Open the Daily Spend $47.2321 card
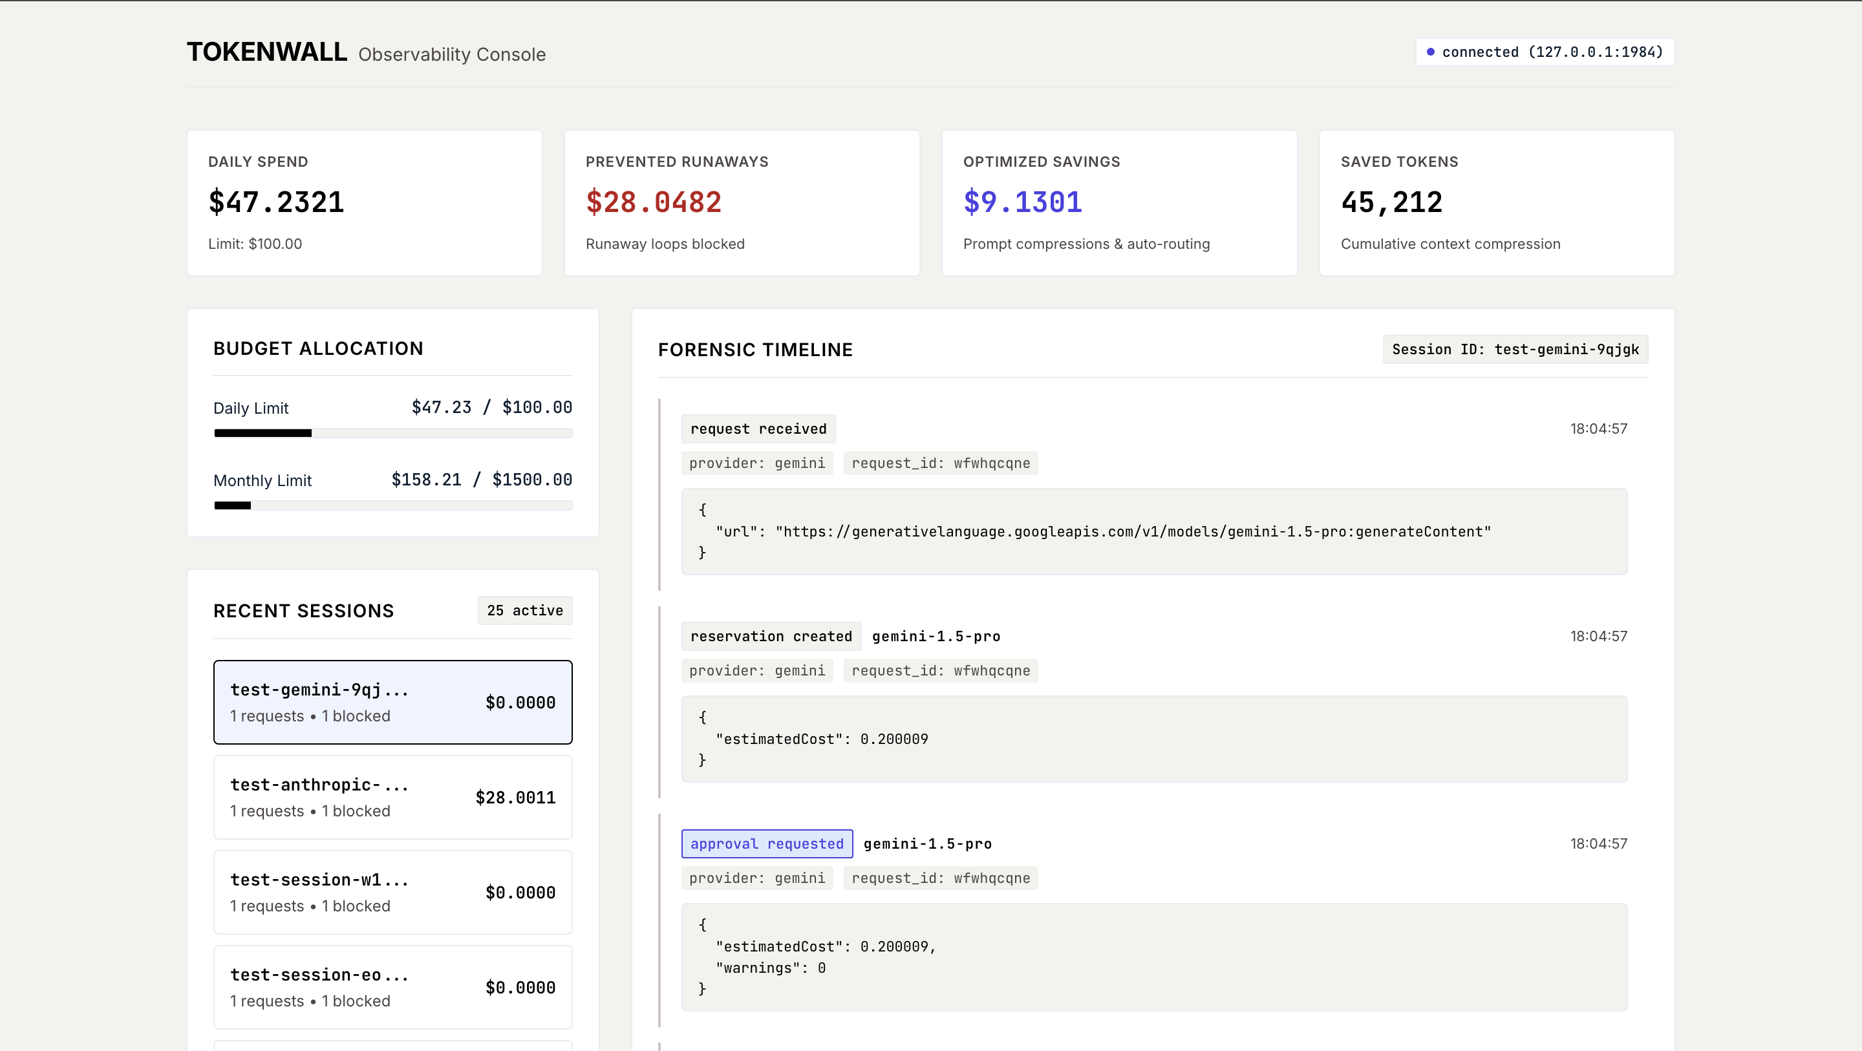 364,203
